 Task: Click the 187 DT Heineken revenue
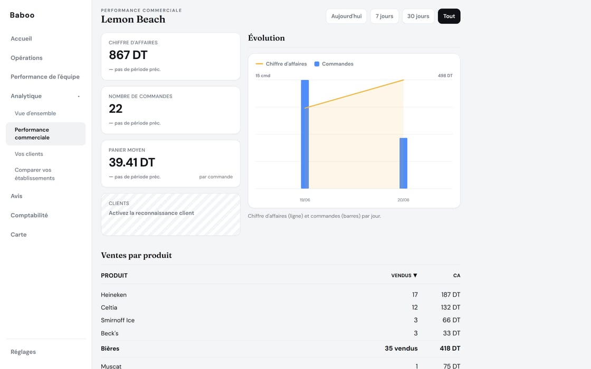[451, 295]
